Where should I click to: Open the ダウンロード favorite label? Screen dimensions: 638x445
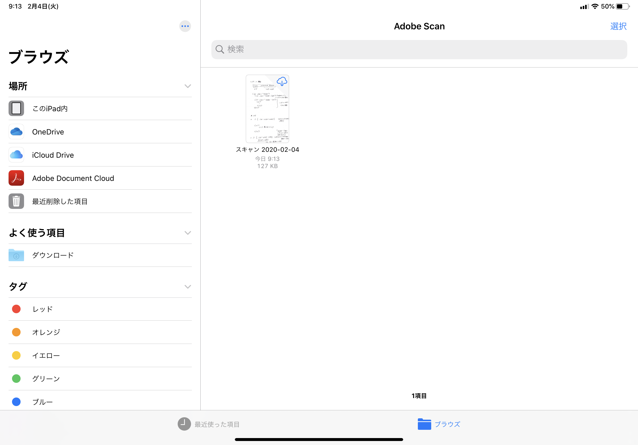[53, 255]
